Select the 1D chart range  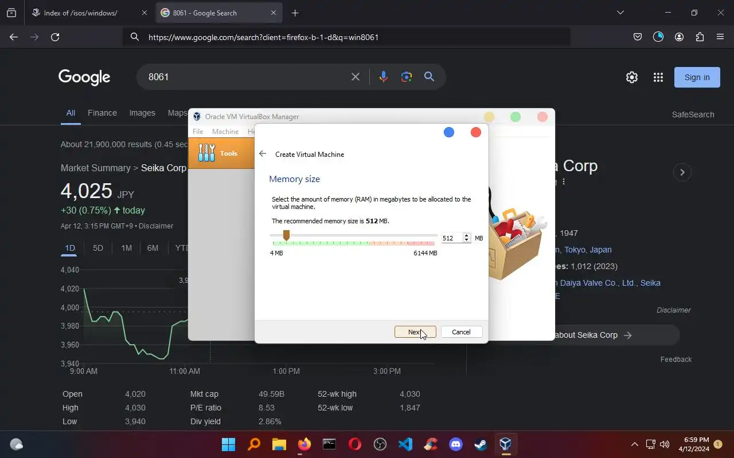[69, 248]
